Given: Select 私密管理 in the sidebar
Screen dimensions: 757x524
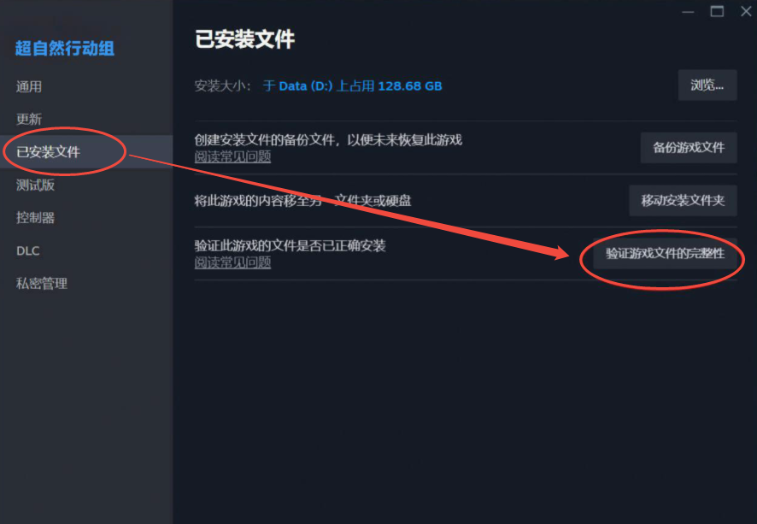Looking at the screenshot, I should [42, 284].
